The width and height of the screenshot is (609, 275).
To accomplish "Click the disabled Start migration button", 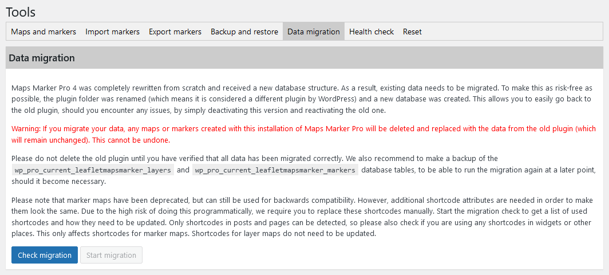I will (x=111, y=255).
